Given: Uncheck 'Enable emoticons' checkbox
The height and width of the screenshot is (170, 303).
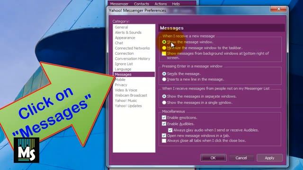Looking at the screenshot, I should coord(164,118).
